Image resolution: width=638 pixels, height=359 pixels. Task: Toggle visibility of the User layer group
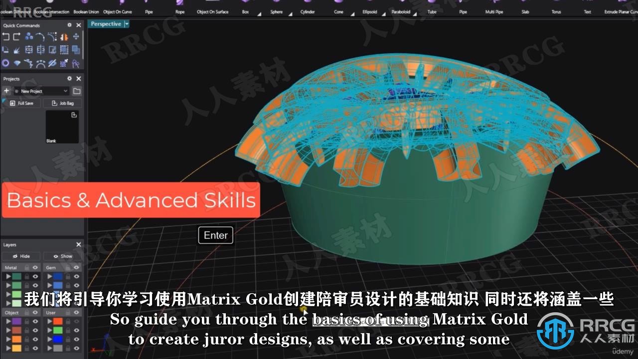[x=76, y=313]
